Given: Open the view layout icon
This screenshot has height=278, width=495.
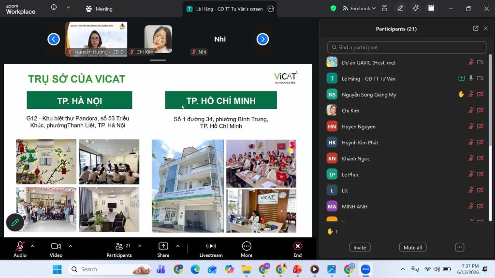Looking at the screenshot, I should tap(431, 9).
